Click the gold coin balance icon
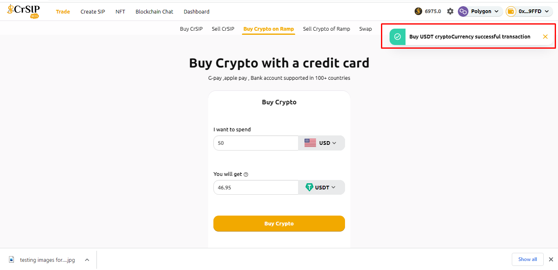The image size is (558, 270). coord(418,11)
